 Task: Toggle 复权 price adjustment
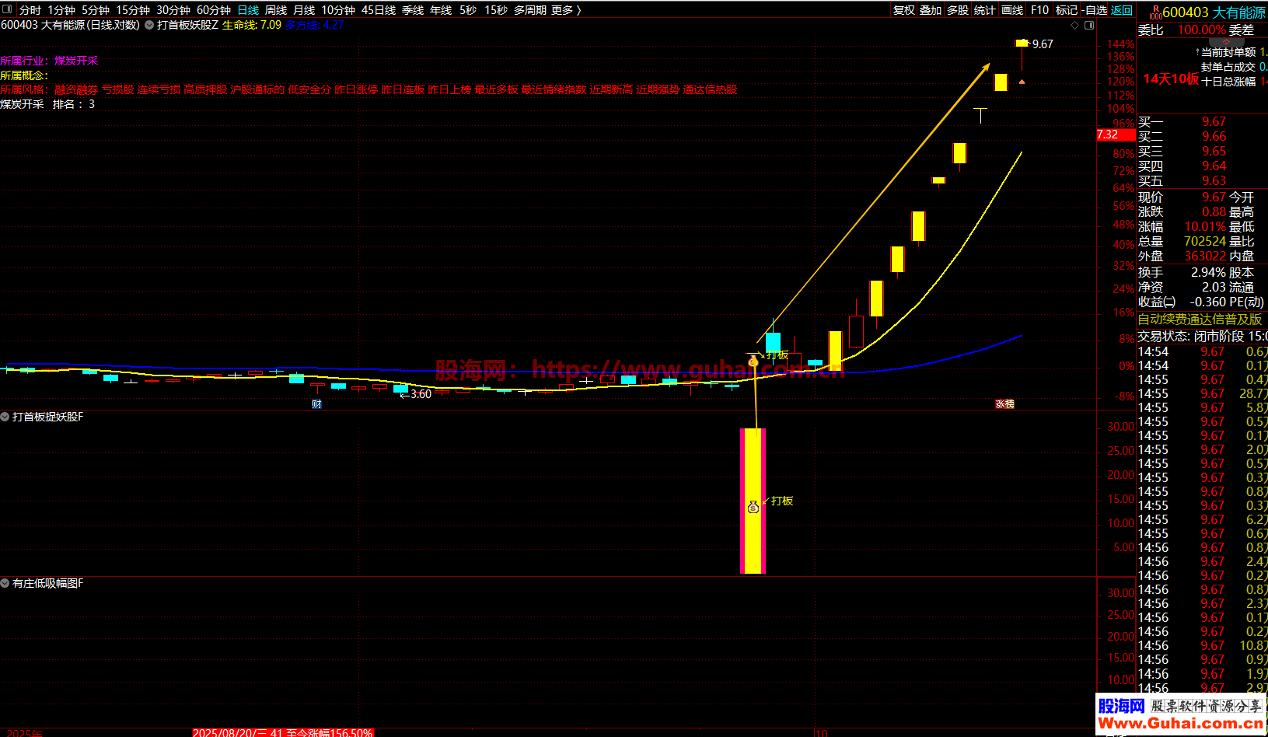coord(904,10)
